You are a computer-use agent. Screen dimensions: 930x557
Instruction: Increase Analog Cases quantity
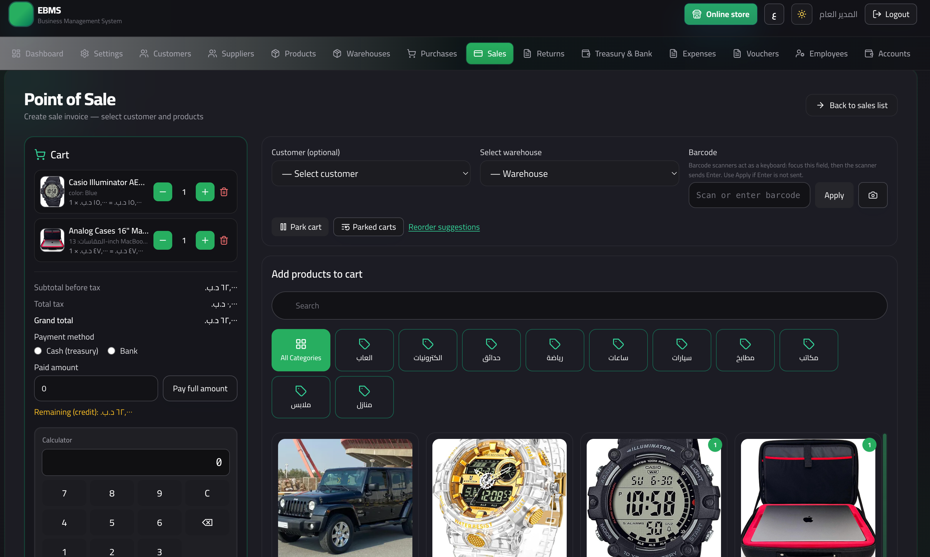tap(205, 240)
